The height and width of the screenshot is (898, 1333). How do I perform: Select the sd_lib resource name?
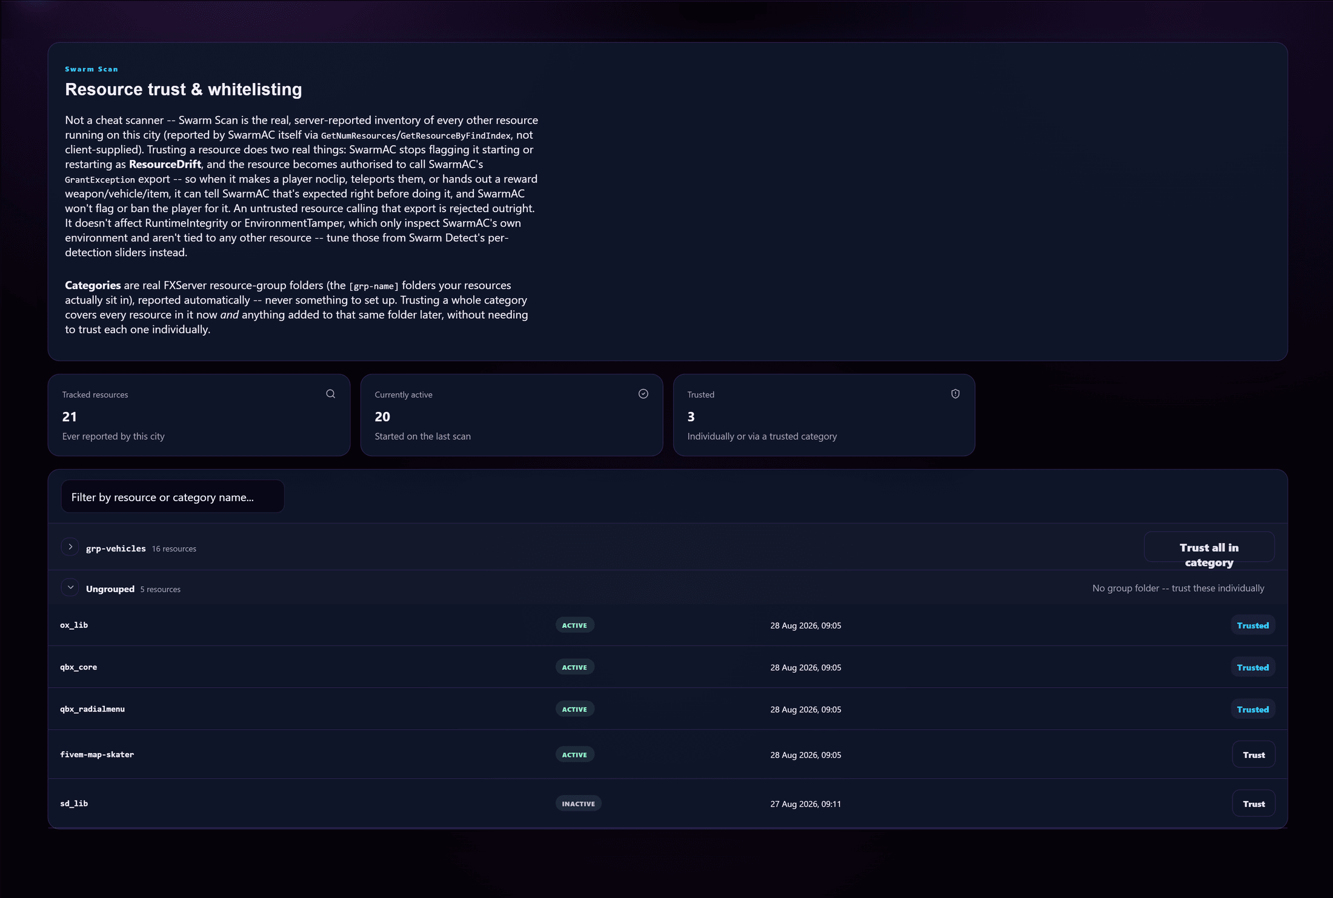pos(74,803)
